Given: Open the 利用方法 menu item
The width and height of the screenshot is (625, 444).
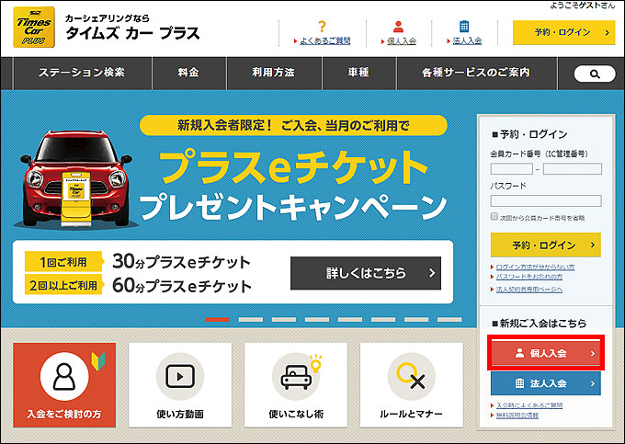Looking at the screenshot, I should click(274, 73).
